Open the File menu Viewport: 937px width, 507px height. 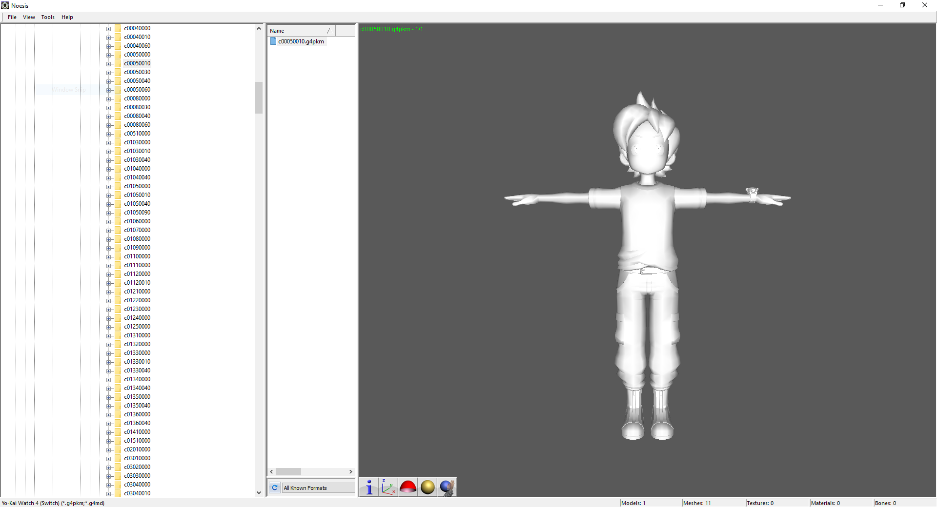coord(12,17)
